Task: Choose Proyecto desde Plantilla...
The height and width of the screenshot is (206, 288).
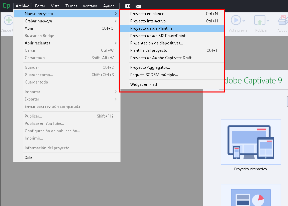Action: point(172,28)
